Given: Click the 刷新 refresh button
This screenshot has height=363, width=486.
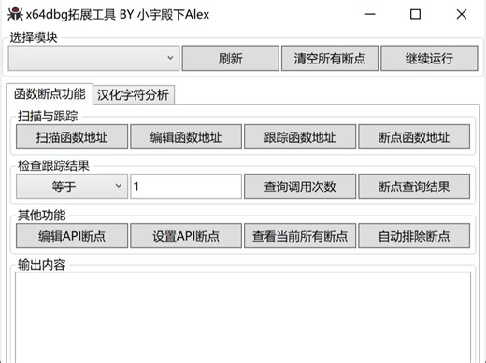Looking at the screenshot, I should (231, 58).
